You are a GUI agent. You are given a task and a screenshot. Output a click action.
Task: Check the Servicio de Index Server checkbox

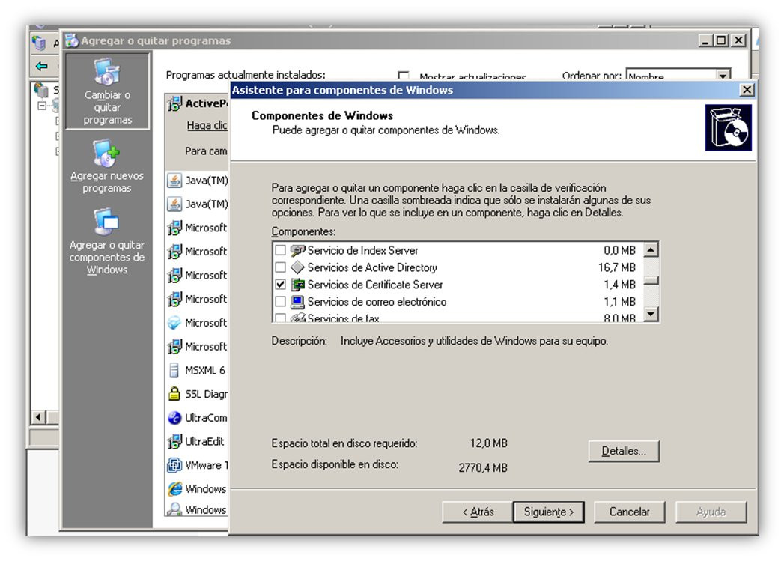[281, 250]
